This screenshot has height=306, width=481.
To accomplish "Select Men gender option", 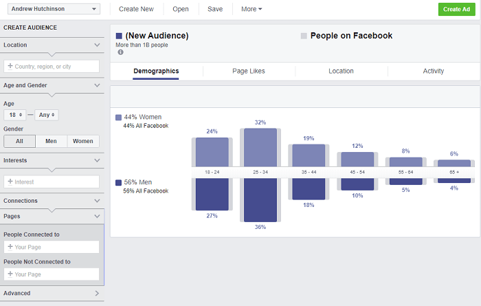I will [52, 141].
